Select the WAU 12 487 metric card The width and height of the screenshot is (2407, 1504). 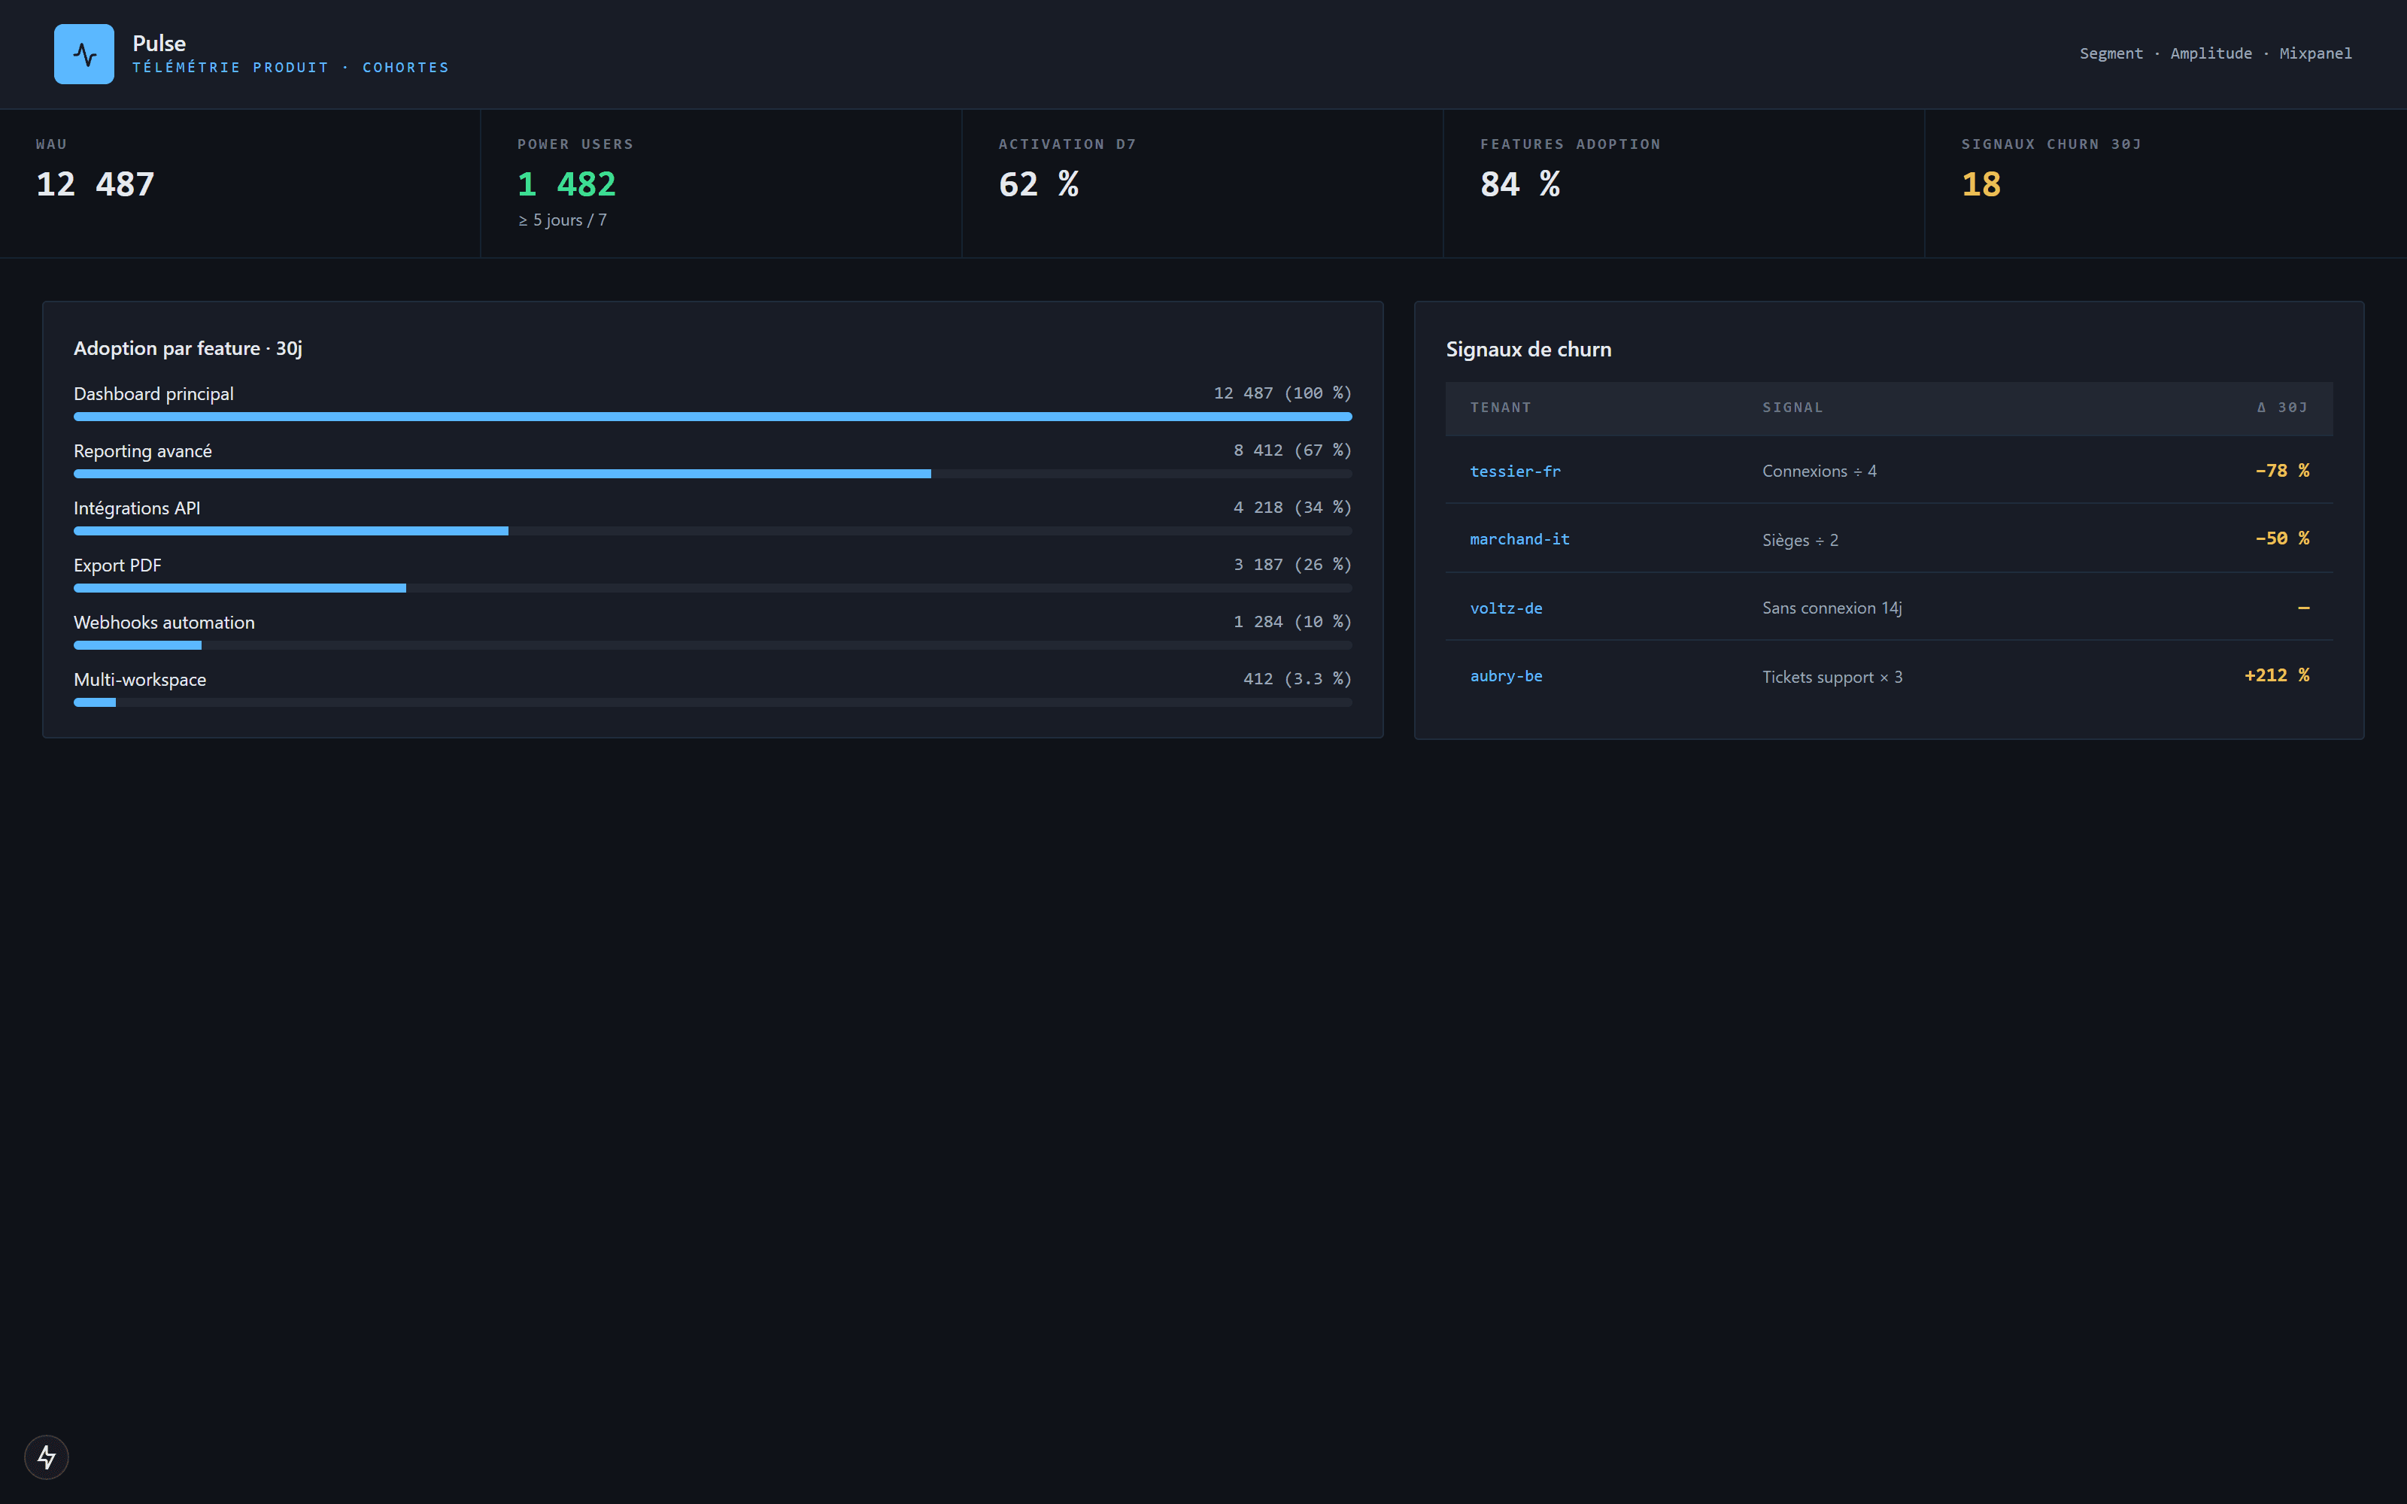pyautogui.click(x=240, y=183)
